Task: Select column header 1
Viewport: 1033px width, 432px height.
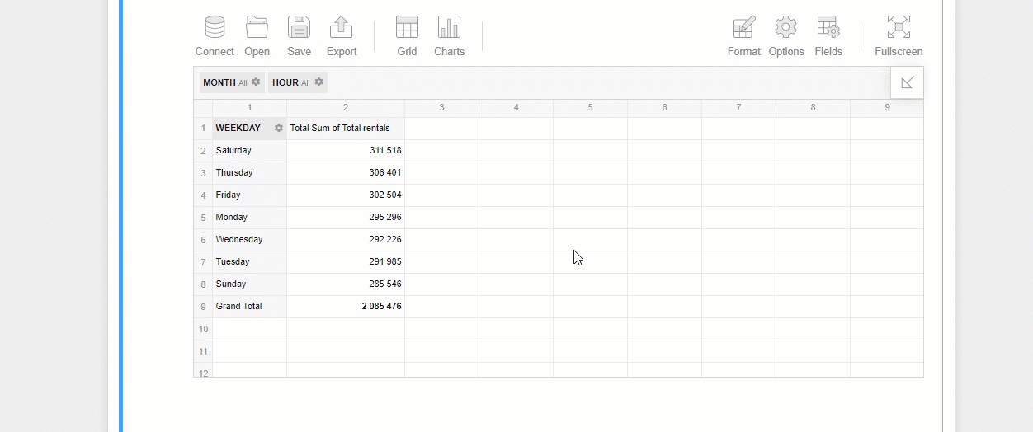Action: (249, 108)
